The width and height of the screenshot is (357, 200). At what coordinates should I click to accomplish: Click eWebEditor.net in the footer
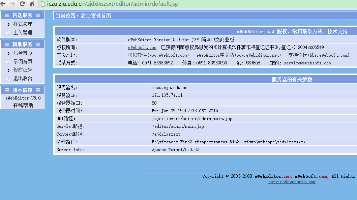tap(273, 176)
